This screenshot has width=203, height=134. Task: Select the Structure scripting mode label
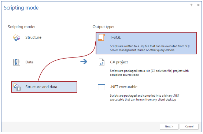pyautogui.click(x=33, y=37)
